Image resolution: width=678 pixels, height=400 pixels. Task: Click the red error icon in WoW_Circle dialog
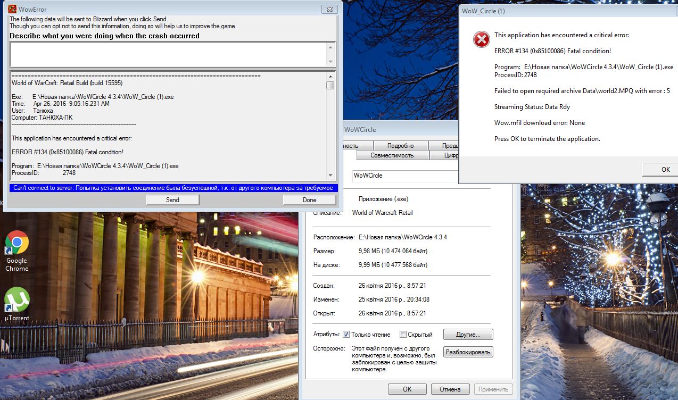(x=482, y=39)
